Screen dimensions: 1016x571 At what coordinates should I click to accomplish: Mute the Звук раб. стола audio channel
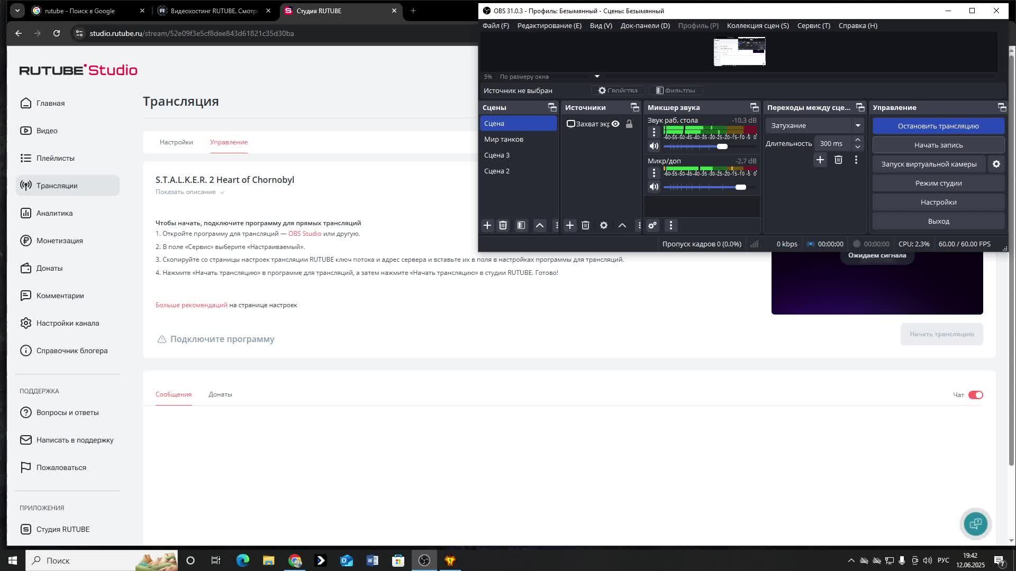click(654, 146)
